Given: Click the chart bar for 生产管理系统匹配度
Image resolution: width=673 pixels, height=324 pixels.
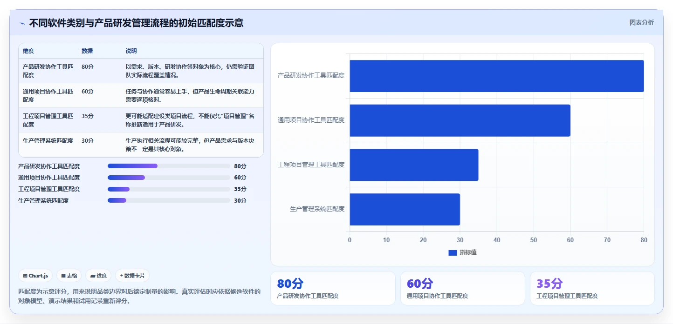Looking at the screenshot, I should coord(405,209).
